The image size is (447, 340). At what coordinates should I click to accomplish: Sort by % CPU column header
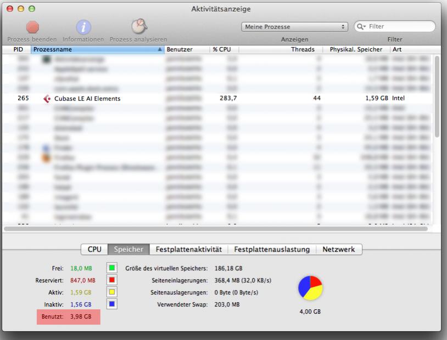225,49
